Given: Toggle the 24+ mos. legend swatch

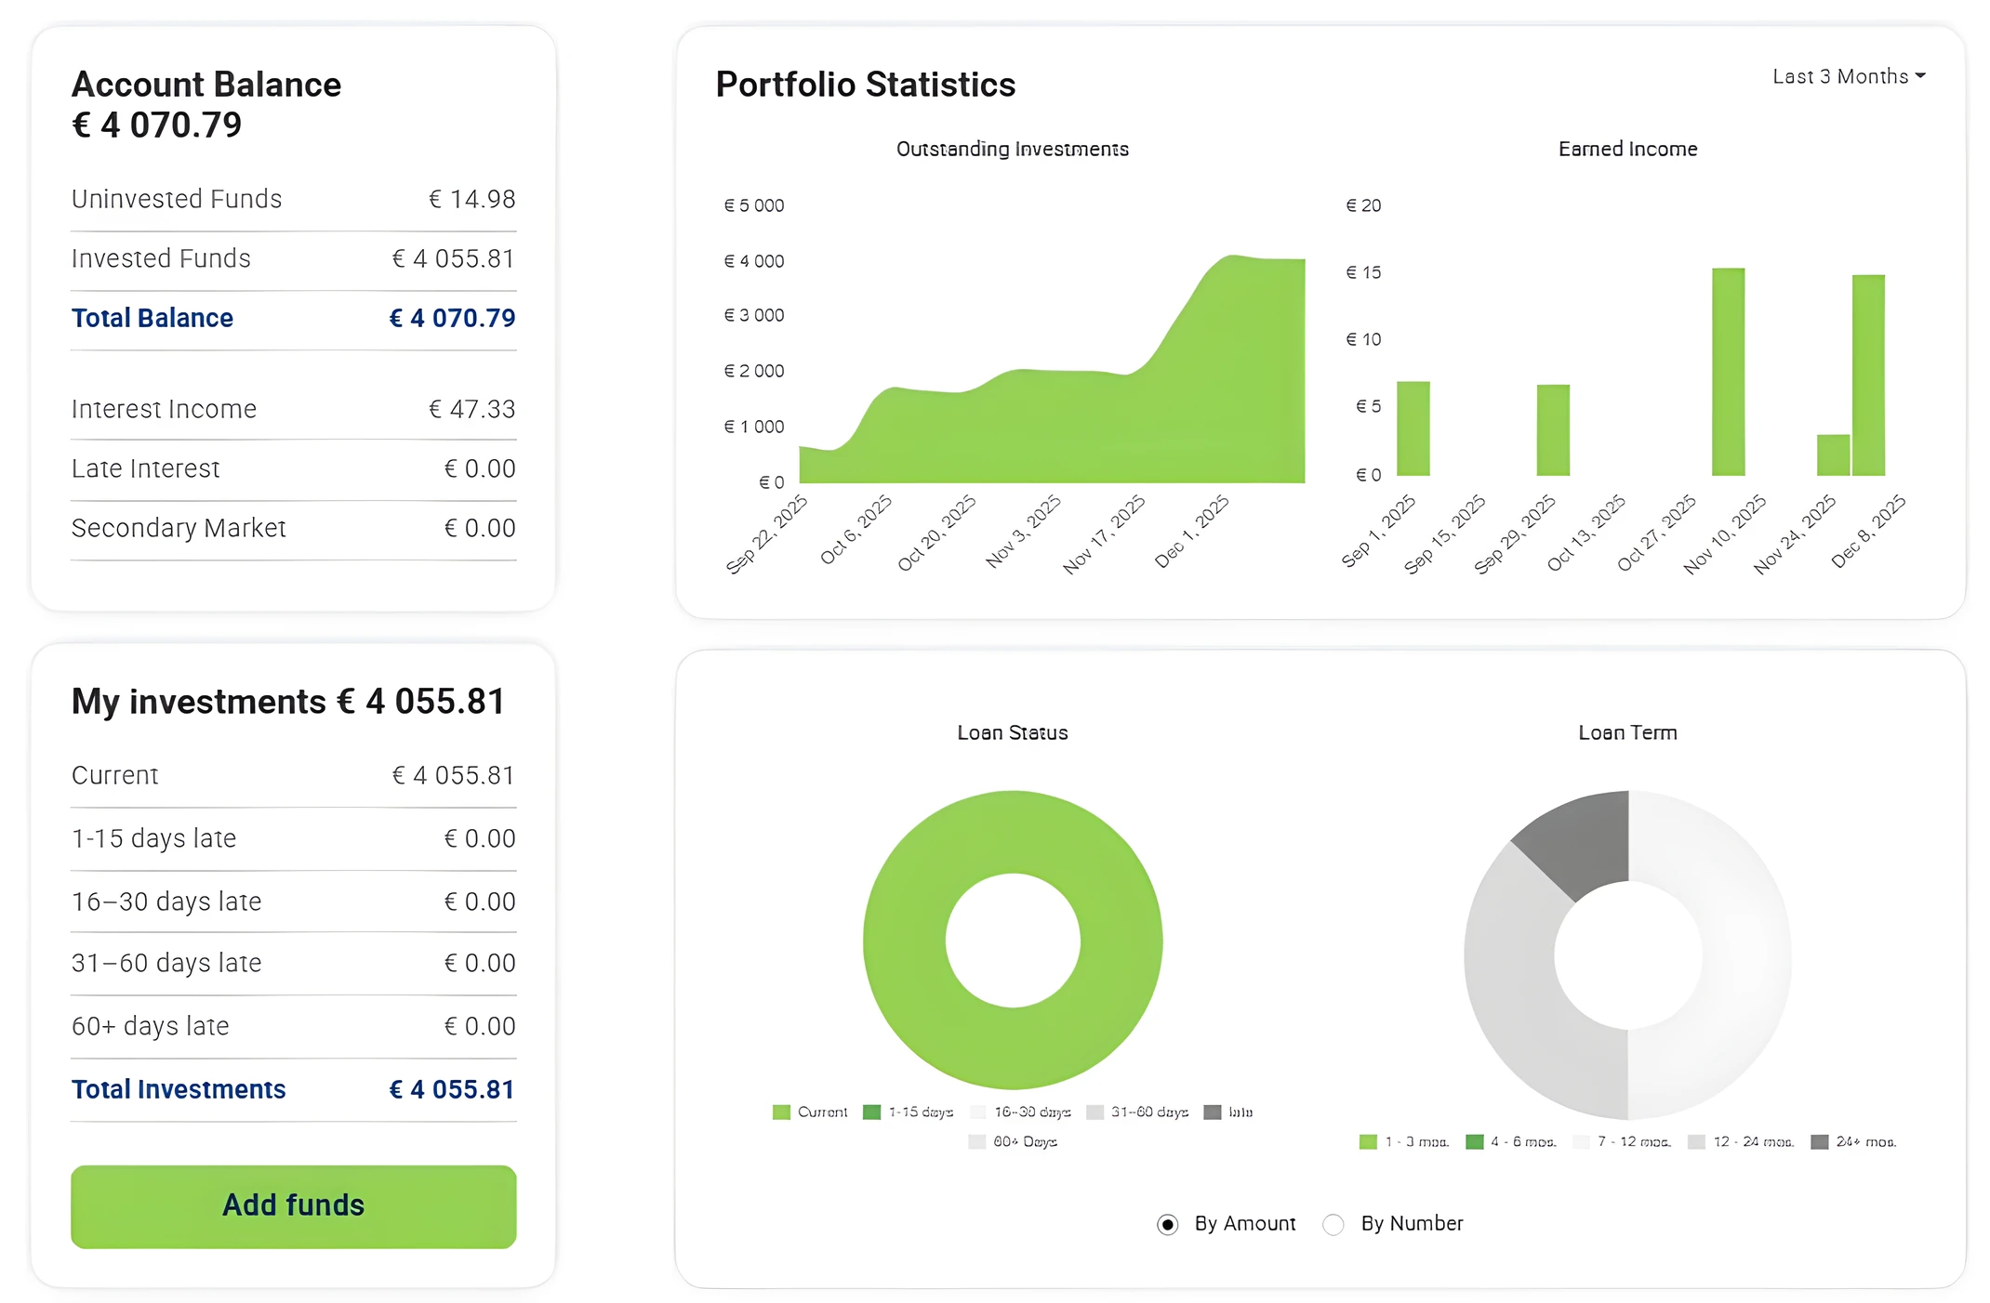Looking at the screenshot, I should [1820, 1142].
